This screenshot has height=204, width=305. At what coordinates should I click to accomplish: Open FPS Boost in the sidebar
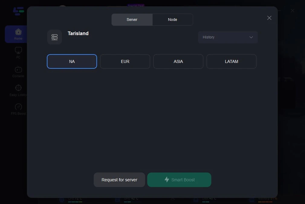point(18,109)
